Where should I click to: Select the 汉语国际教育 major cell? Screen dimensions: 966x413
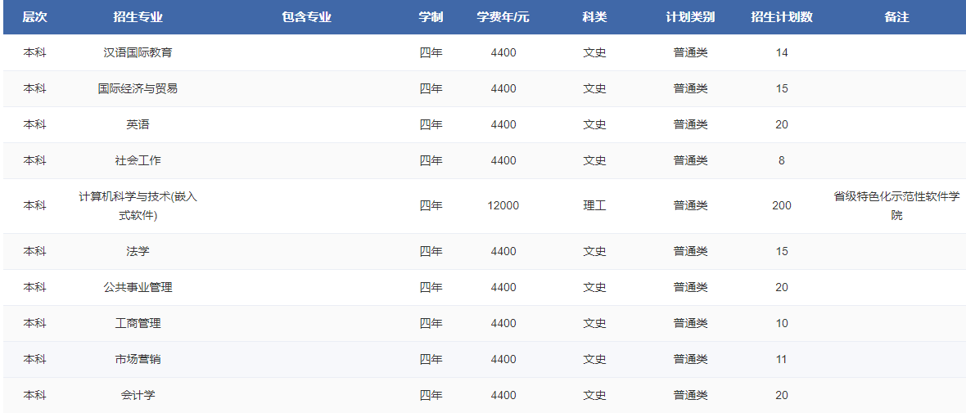coord(138,52)
